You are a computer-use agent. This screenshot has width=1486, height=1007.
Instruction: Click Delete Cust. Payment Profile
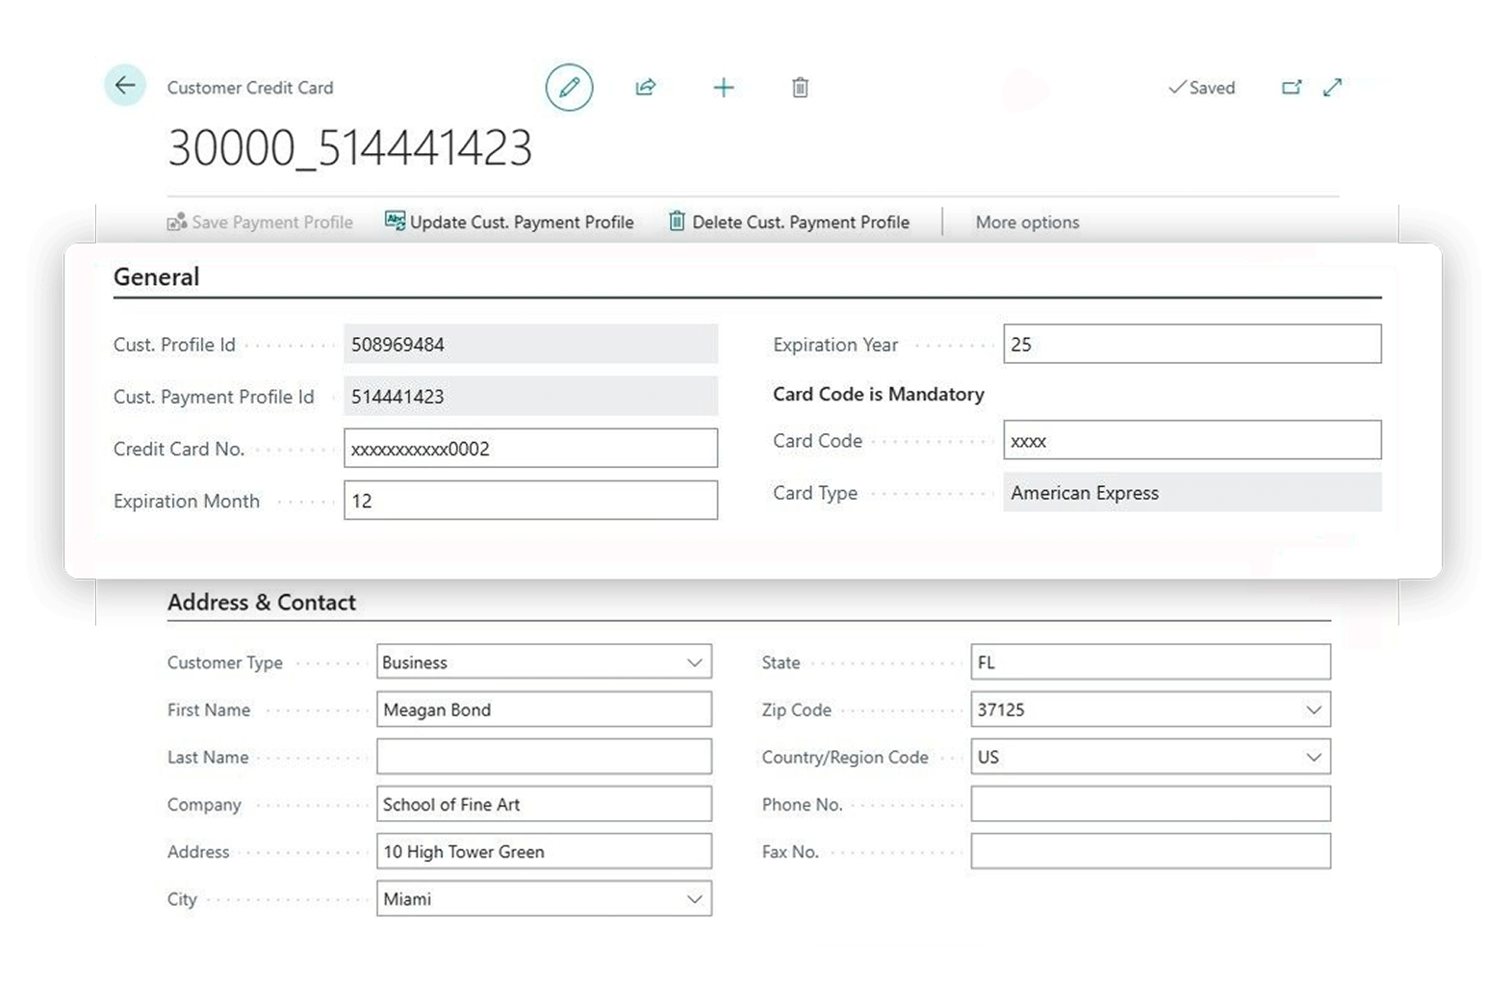(789, 222)
